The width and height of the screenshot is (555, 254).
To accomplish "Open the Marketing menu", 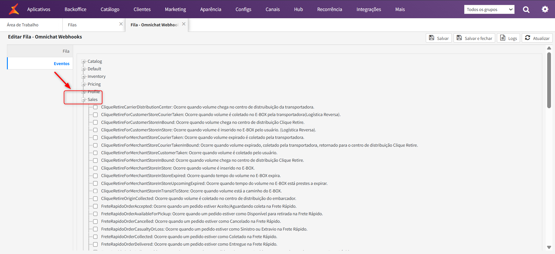I will click(175, 9).
